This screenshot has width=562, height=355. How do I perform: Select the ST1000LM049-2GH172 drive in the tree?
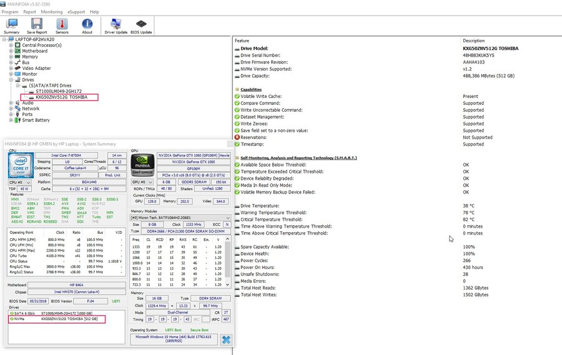tap(59, 91)
